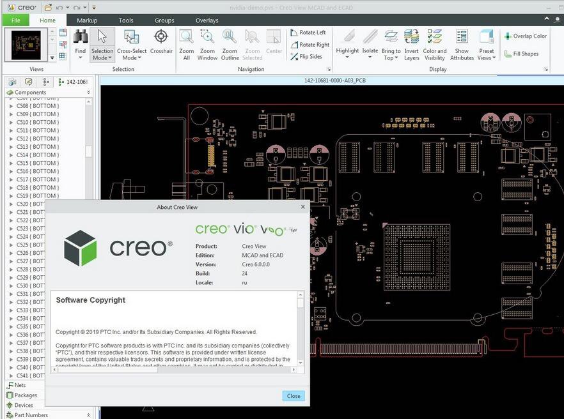Viewport: 564px width, 419px height.
Task: Switch to the Markup ribbon tab
Action: tap(87, 20)
